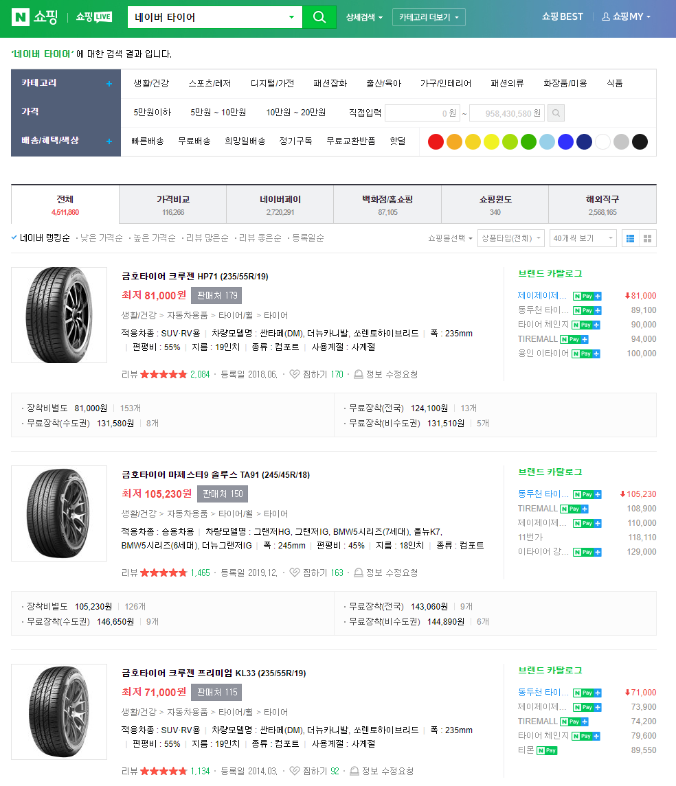Select the 전체 tab
676x786 pixels.
point(65,205)
